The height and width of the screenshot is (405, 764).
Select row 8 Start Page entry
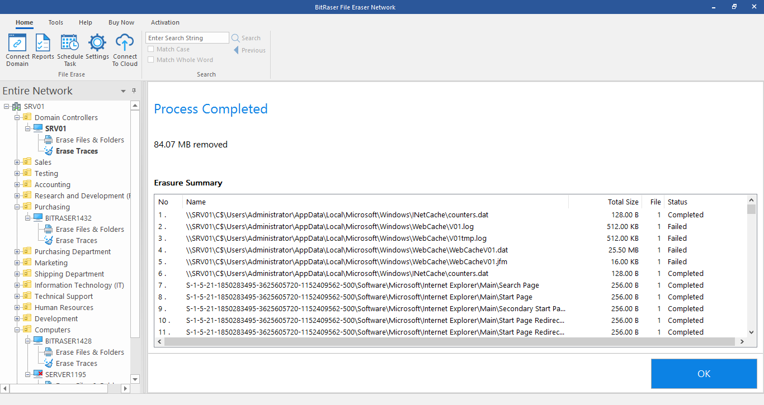click(x=451, y=297)
